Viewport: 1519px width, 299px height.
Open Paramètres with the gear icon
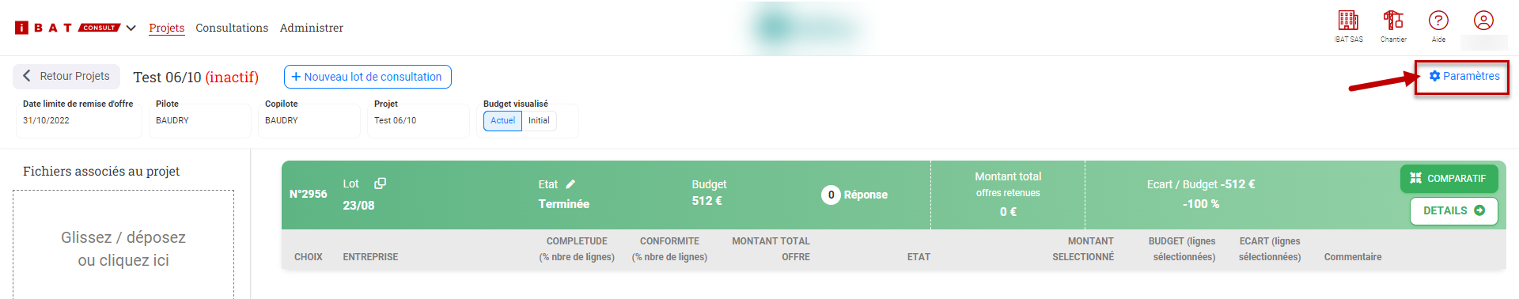1464,76
